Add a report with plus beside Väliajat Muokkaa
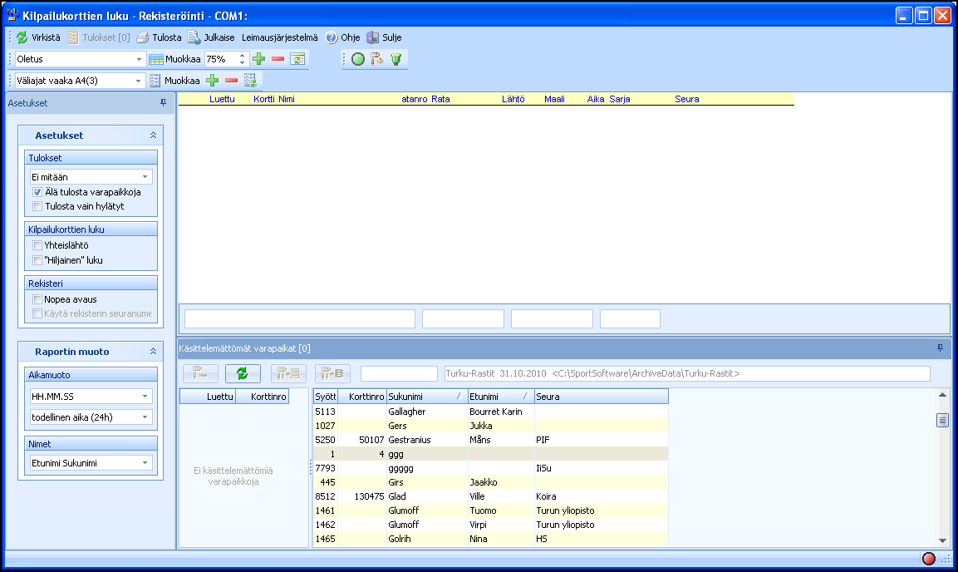Screen dimensions: 958x572 (x=212, y=80)
